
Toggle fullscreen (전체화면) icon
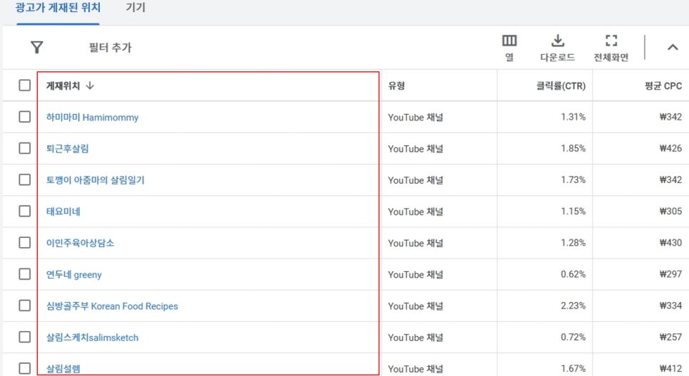611,41
